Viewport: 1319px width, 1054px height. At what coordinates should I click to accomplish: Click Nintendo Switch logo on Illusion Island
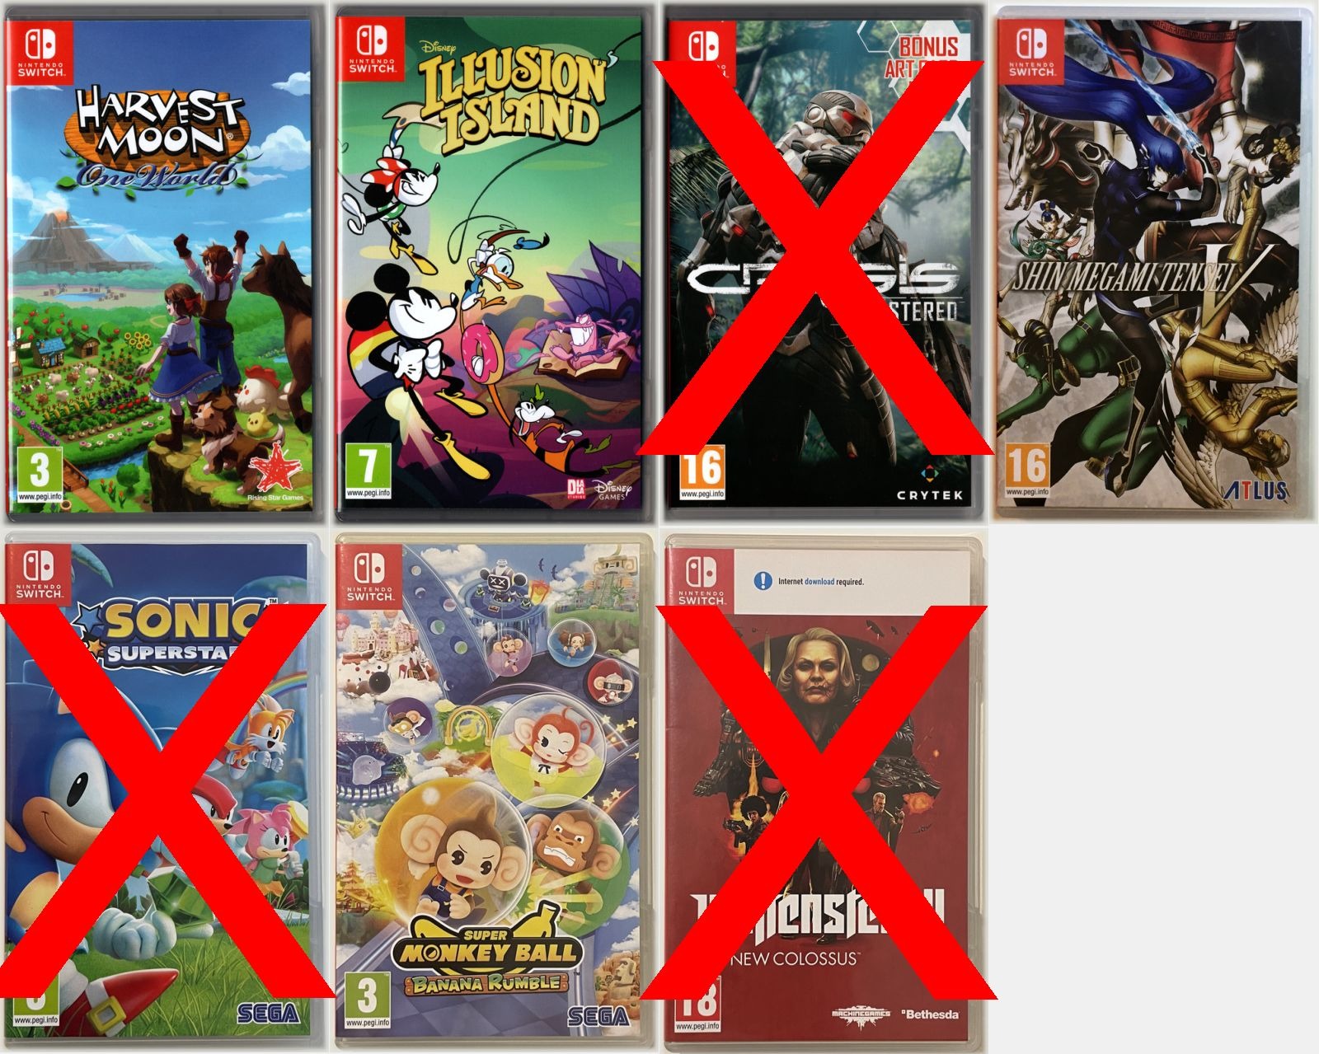coord(372,48)
